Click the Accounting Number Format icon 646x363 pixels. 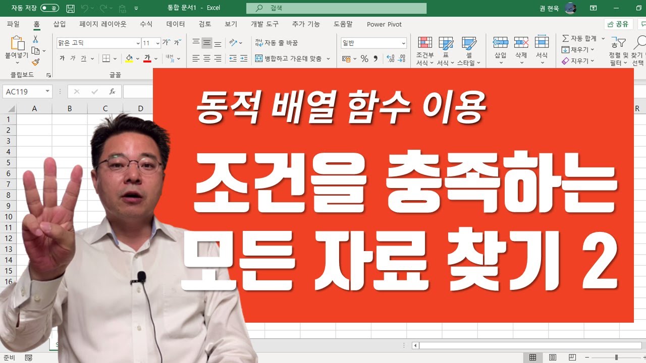point(346,59)
